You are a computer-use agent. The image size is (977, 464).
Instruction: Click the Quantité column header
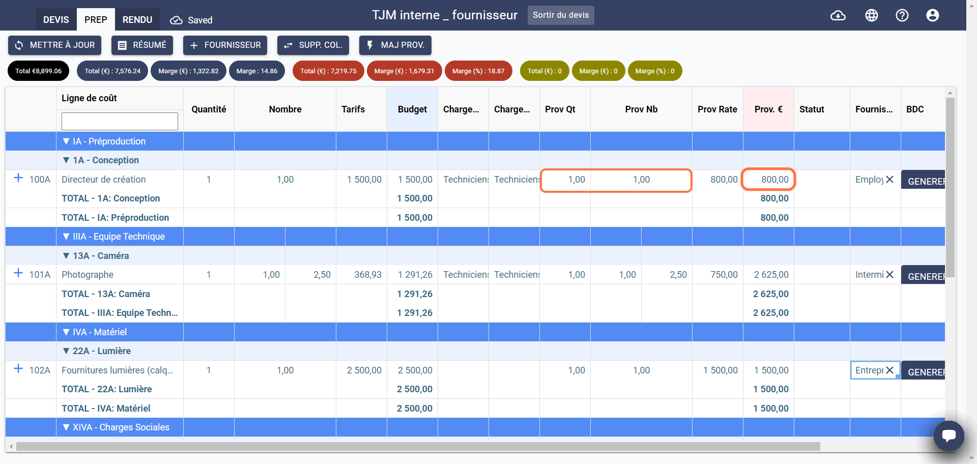(x=209, y=109)
